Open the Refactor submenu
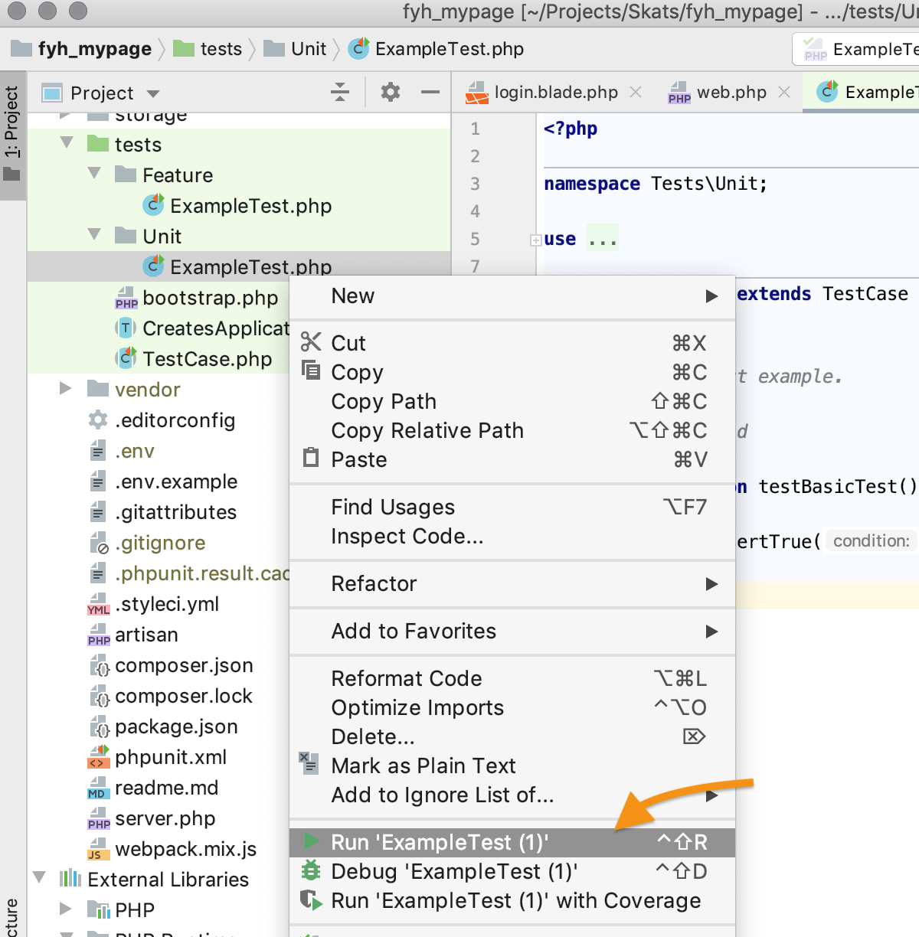This screenshot has height=937, width=919. pyautogui.click(x=512, y=583)
